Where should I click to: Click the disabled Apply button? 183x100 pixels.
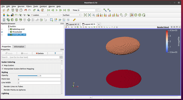click(9, 53)
